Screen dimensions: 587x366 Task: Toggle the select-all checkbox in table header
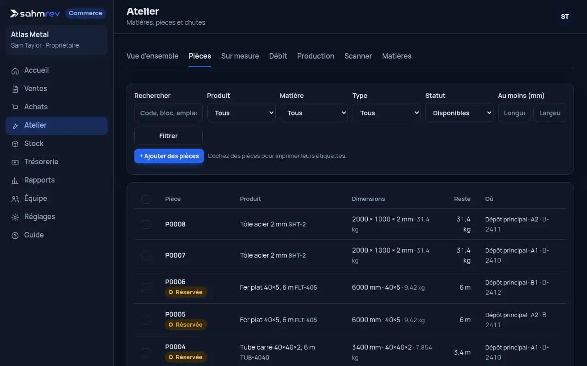146,199
